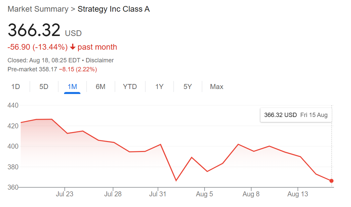The height and width of the screenshot is (207, 351).
Task: Click the Aug 5 date axis label
Action: [205, 194]
